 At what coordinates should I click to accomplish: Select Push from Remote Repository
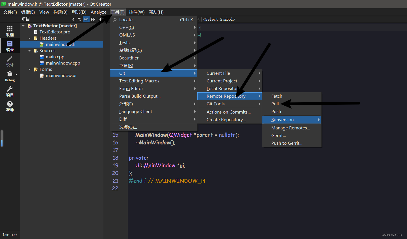coord(292,112)
